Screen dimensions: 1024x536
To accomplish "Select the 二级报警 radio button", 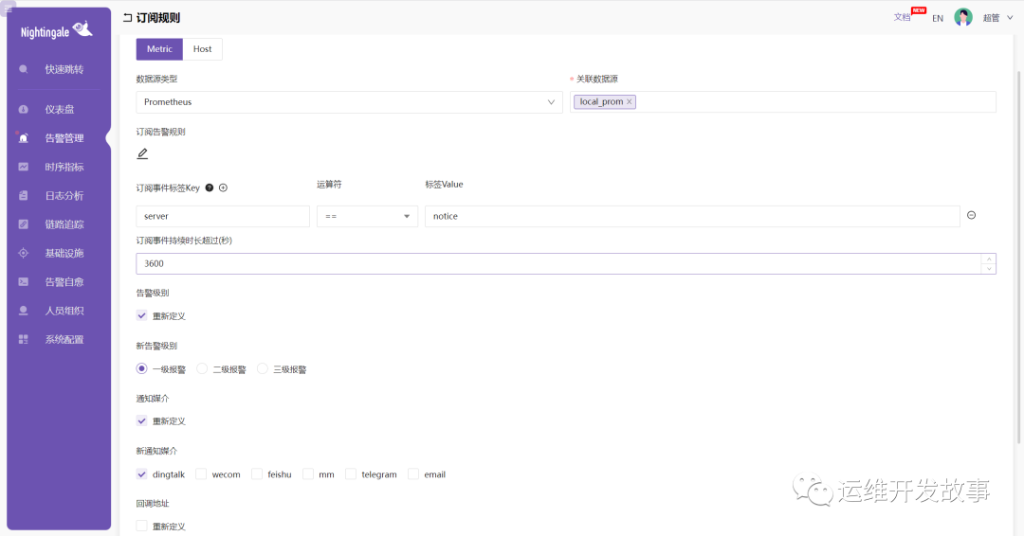I will (202, 368).
